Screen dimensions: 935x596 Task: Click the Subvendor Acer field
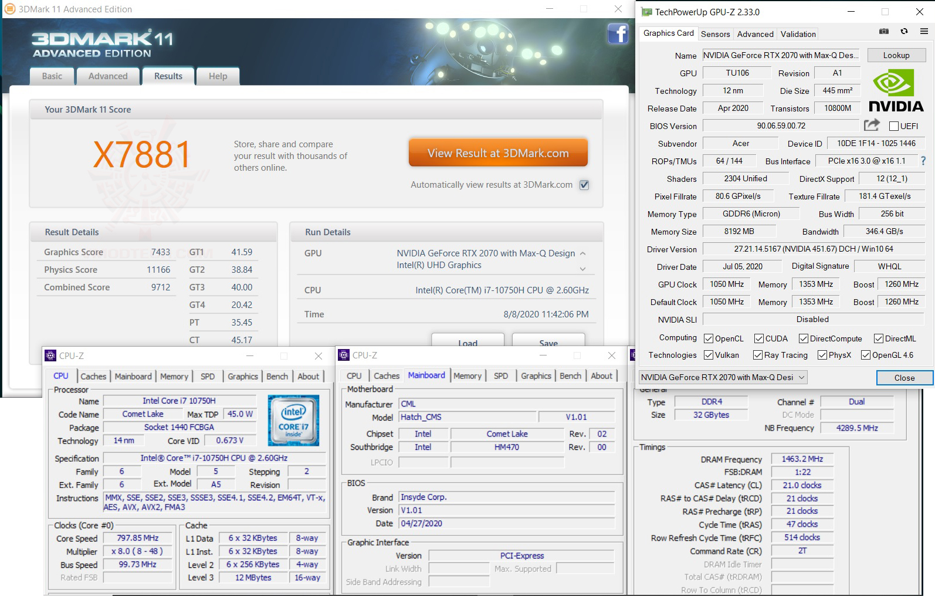[x=741, y=143]
